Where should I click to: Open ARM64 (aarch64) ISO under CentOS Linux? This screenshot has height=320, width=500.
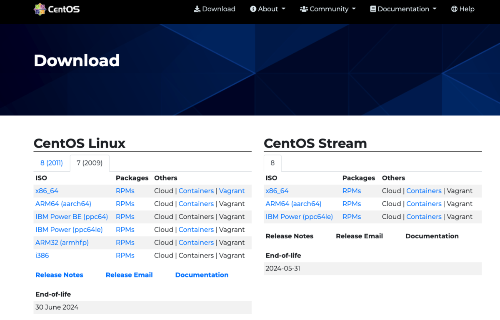coord(63,204)
